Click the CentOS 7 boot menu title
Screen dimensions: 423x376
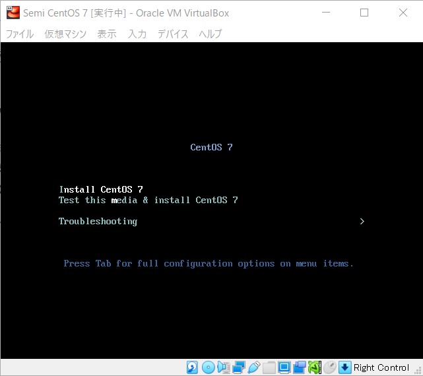pos(211,147)
